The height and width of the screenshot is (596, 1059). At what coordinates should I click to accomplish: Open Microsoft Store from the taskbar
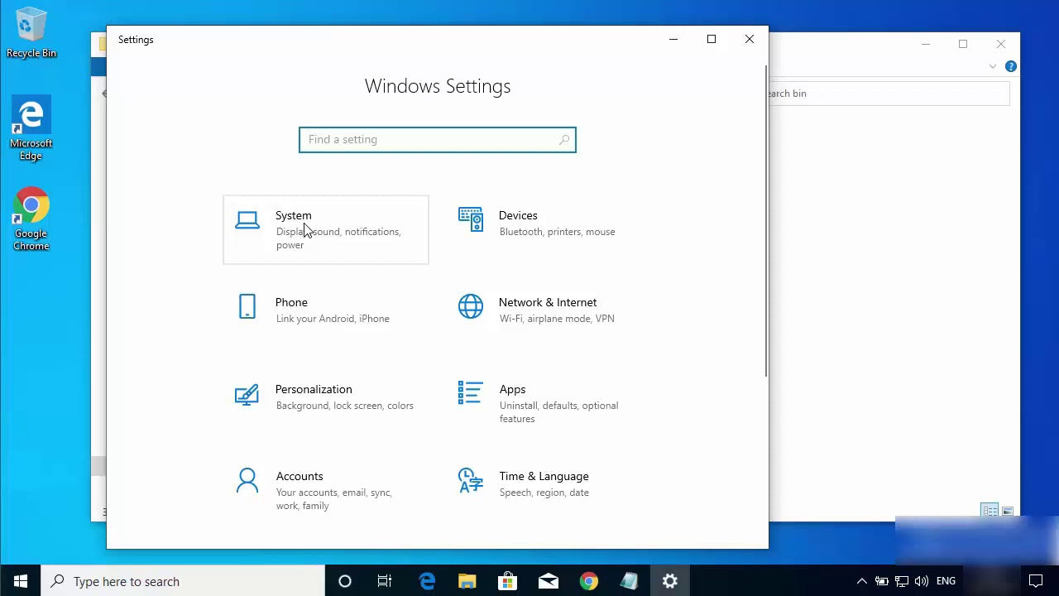tap(508, 581)
